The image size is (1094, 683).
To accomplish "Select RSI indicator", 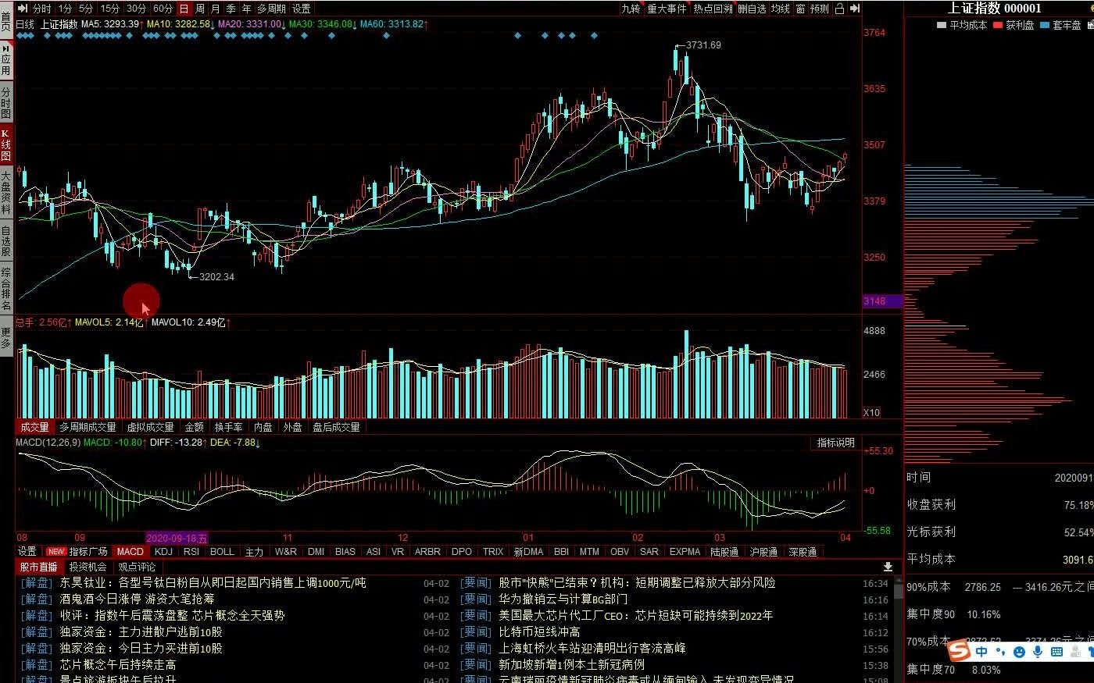I will coord(191,551).
